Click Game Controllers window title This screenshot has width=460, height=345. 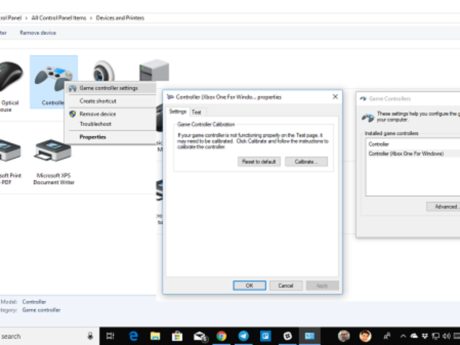[389, 99]
